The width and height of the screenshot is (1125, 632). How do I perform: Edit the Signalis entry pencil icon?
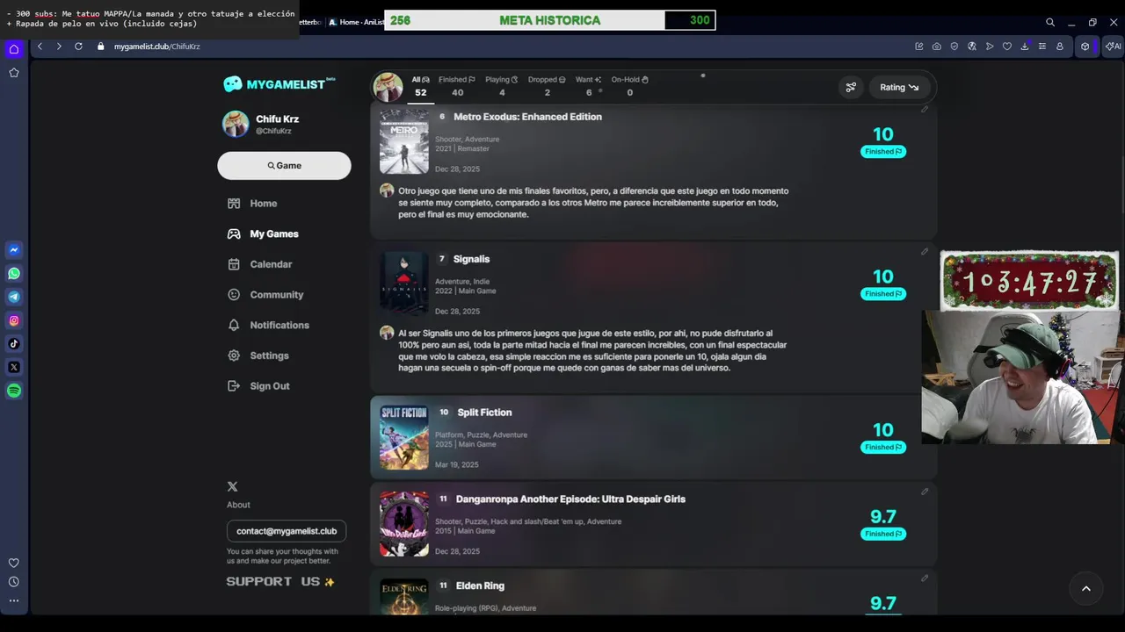[x=925, y=252]
